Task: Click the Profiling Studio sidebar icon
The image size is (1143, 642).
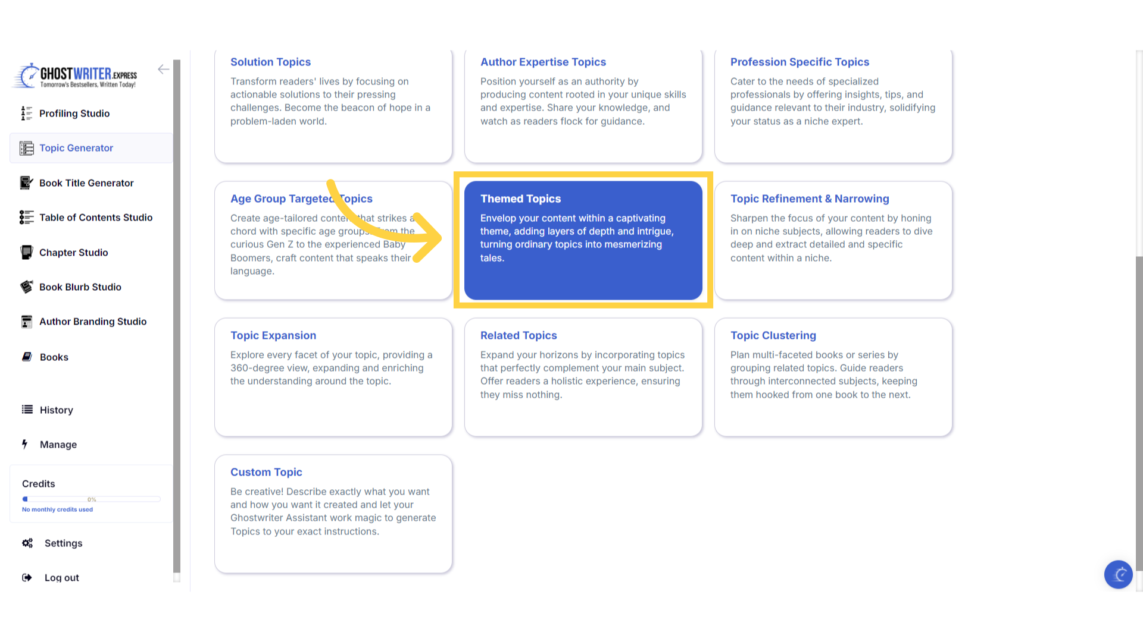Action: 26,114
